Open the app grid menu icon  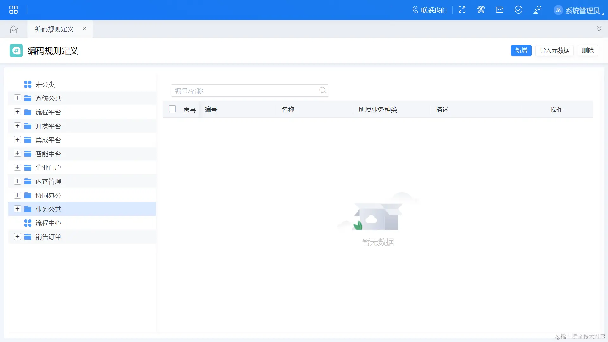point(14,10)
